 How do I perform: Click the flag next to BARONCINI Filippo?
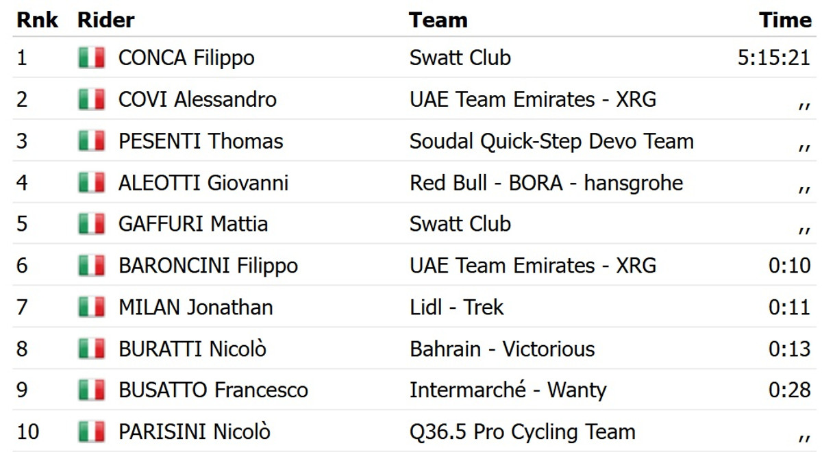pos(92,266)
